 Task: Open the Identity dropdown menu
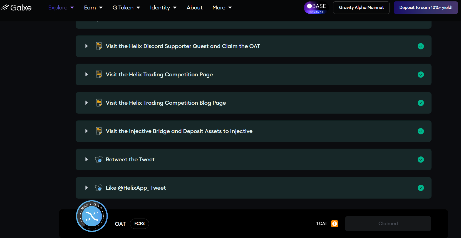coord(163,7)
